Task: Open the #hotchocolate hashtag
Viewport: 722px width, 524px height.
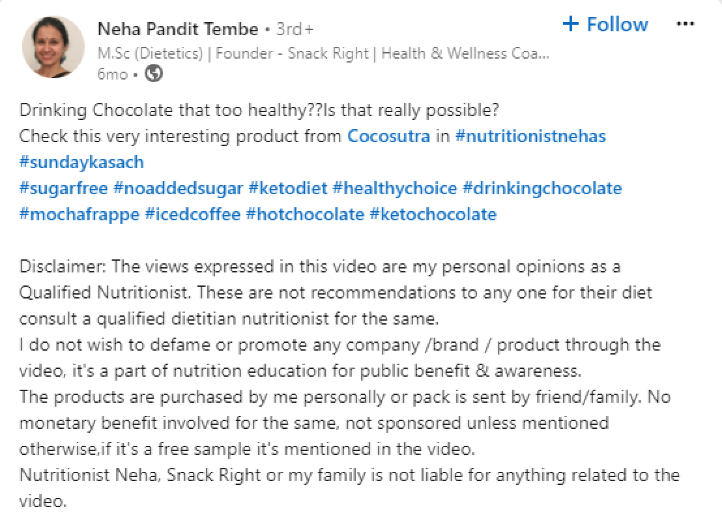Action: (307, 214)
